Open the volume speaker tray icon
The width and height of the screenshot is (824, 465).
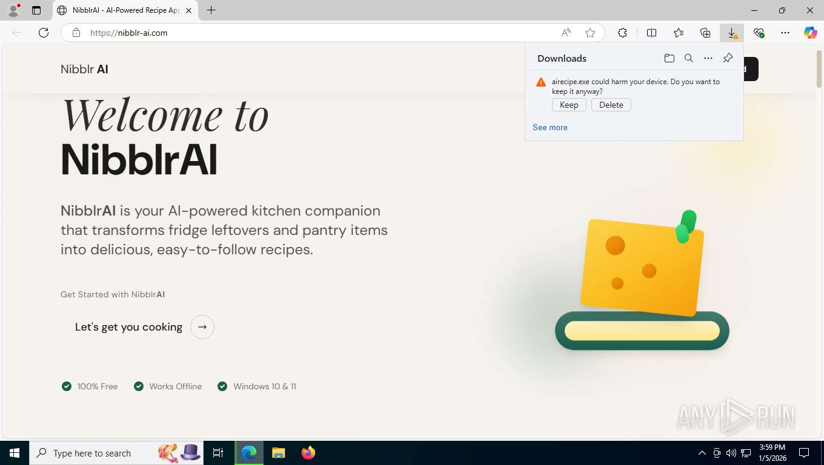point(731,453)
